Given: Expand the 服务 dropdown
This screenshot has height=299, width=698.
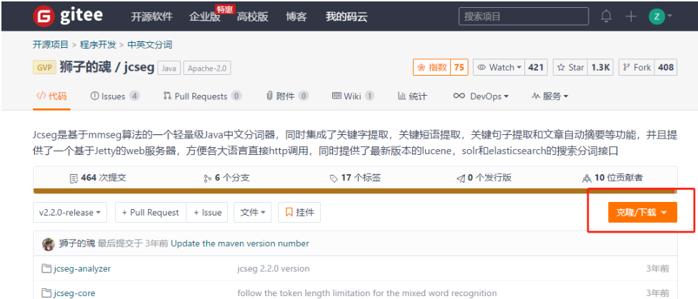Looking at the screenshot, I should coord(550,96).
